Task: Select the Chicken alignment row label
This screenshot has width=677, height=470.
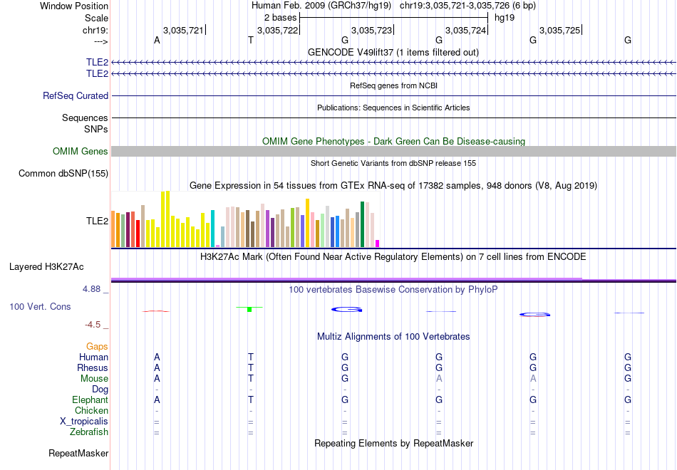Action: pyautogui.click(x=91, y=410)
